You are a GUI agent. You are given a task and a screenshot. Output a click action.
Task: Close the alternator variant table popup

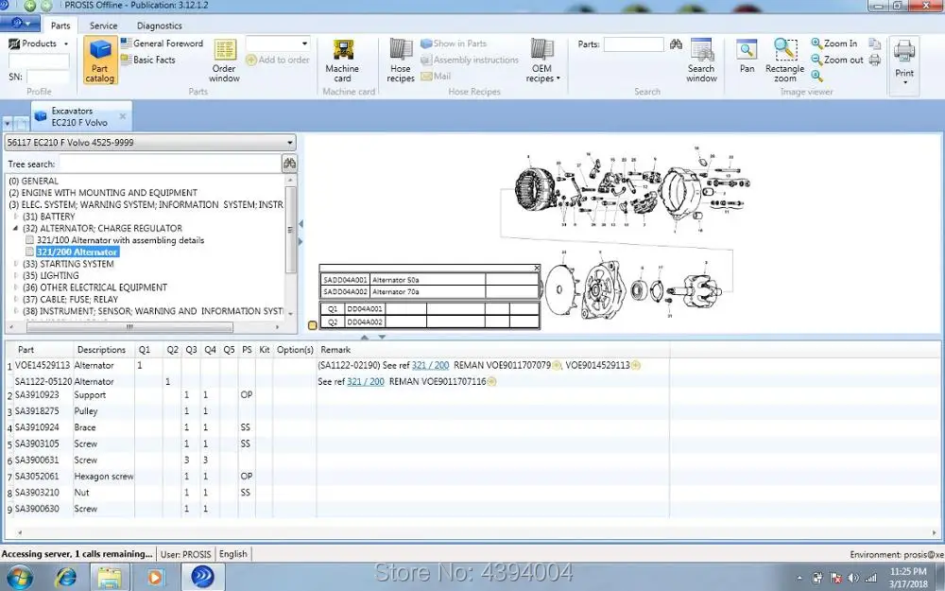click(537, 268)
